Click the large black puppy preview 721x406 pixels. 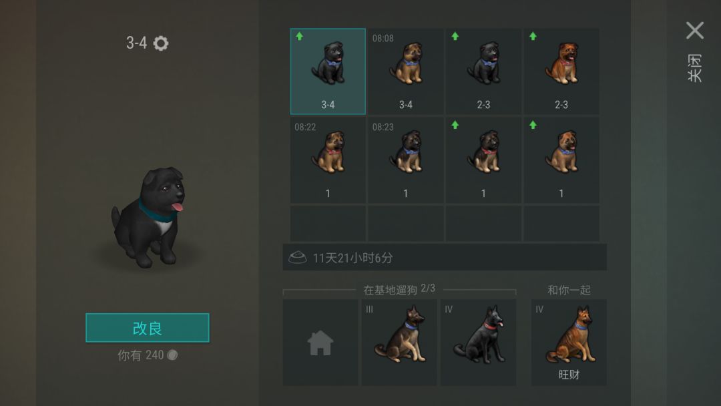[148, 217]
